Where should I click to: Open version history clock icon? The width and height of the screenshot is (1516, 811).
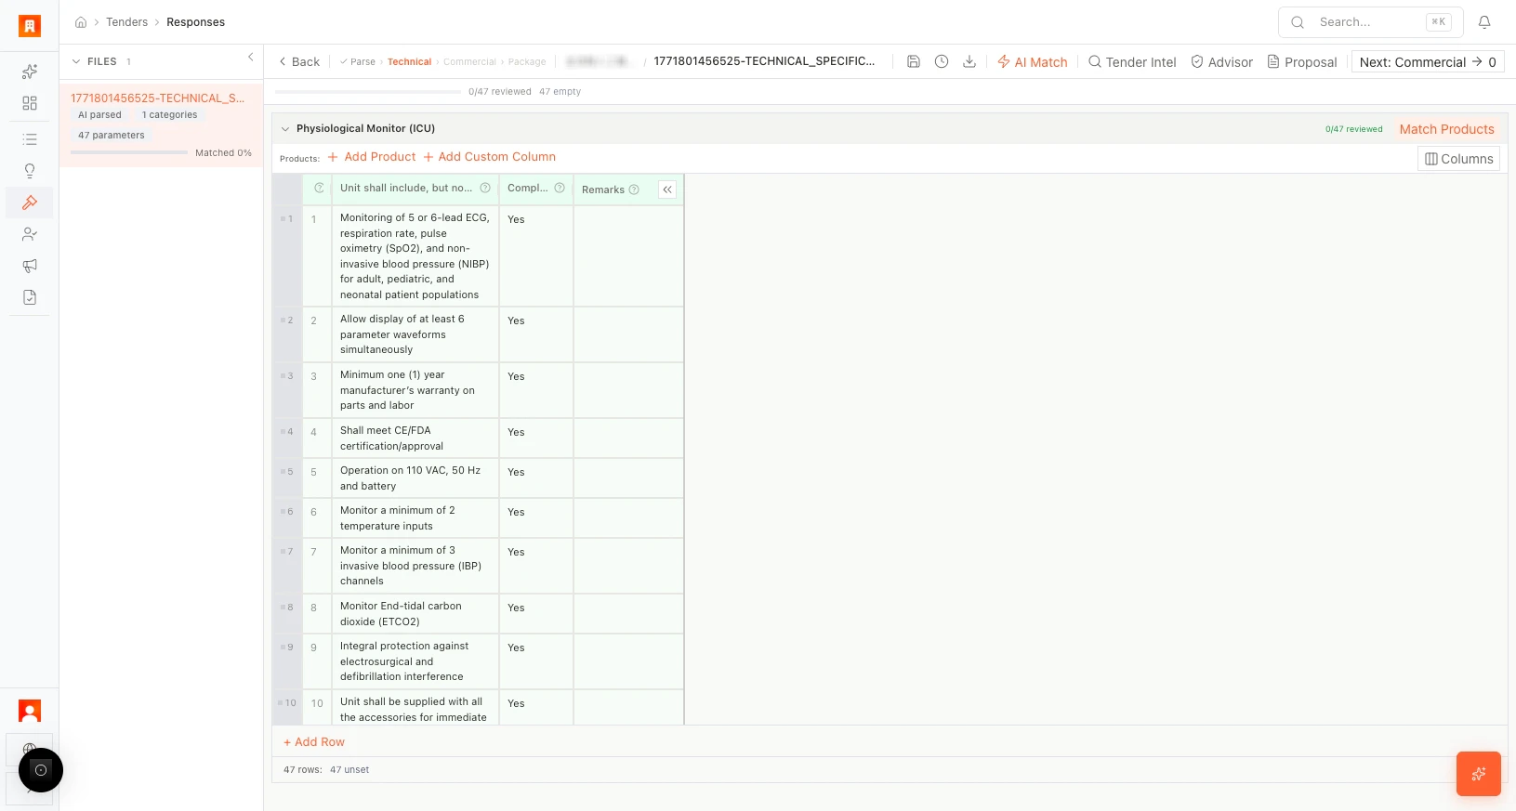pyautogui.click(x=942, y=61)
